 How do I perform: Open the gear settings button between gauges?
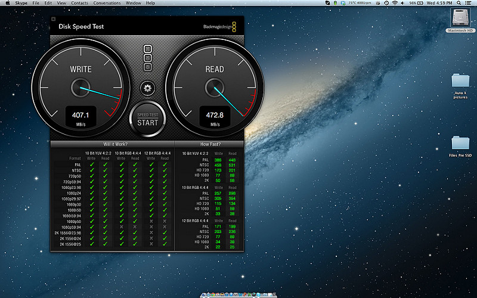coord(147,89)
